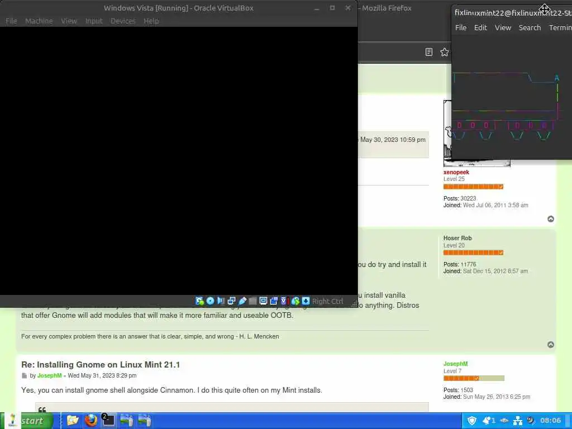The height and width of the screenshot is (429, 572).
Task: Click the orange rank bar under Level 20
Action: click(473, 252)
